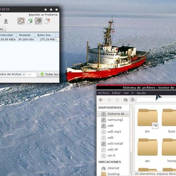The height and width of the screenshot is (176, 176).
Task: Go to parent folder with up arrow
Action: point(117,100)
